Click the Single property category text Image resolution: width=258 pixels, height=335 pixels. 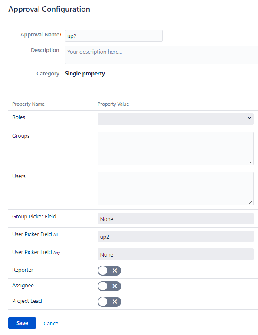click(85, 74)
